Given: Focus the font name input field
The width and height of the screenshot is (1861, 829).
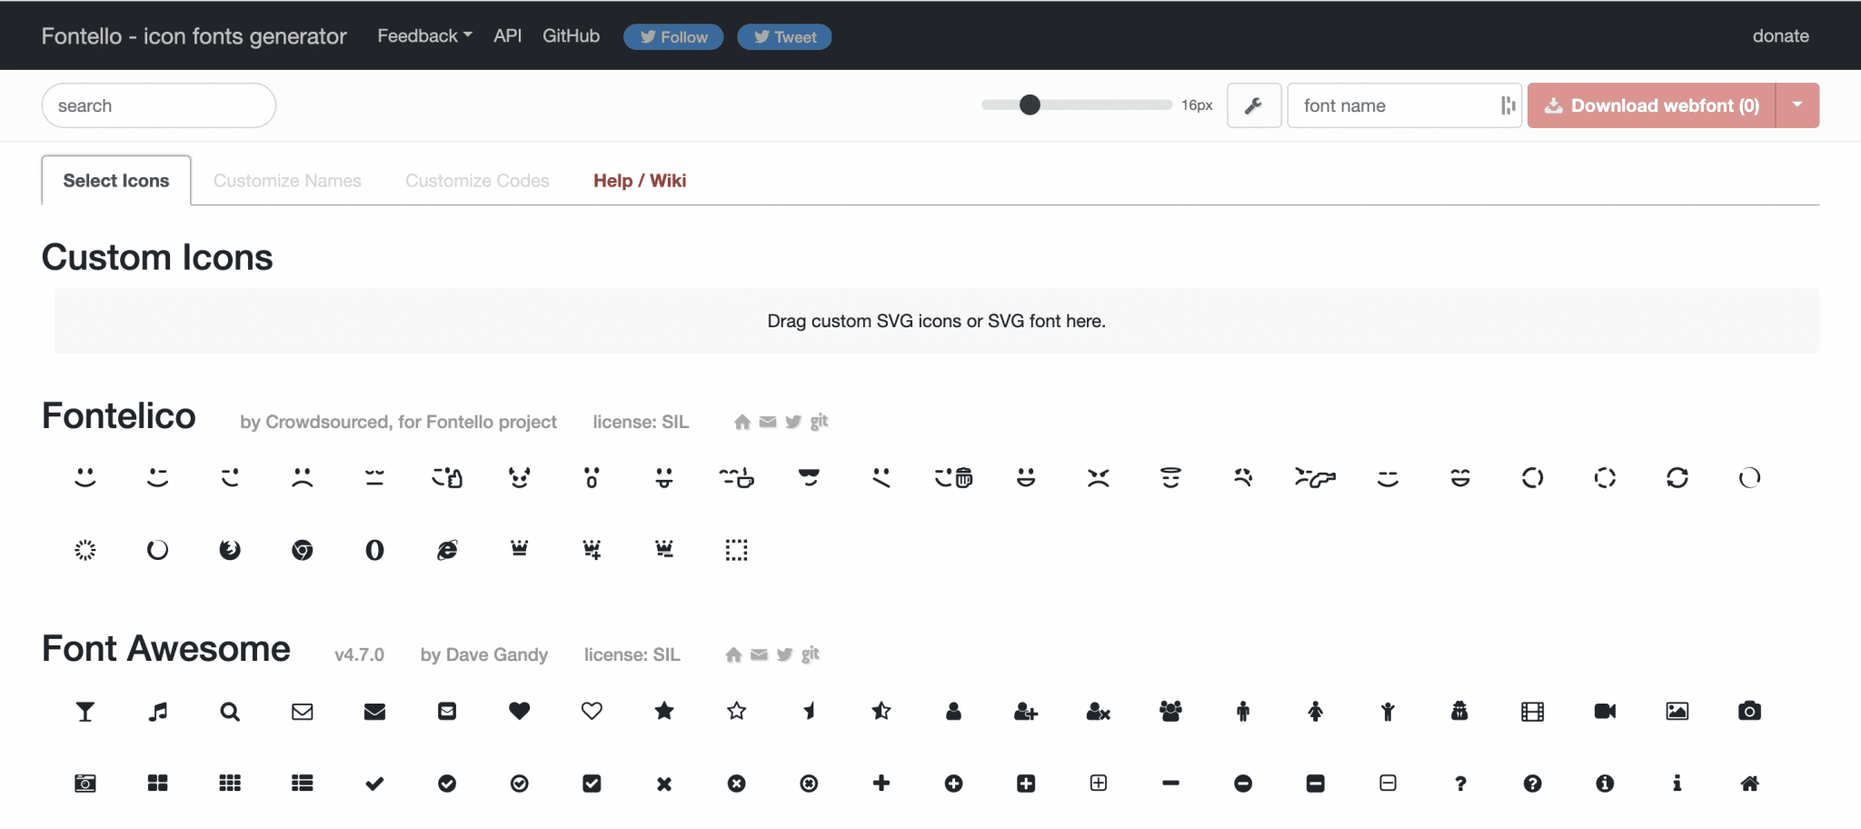Looking at the screenshot, I should [x=1404, y=105].
